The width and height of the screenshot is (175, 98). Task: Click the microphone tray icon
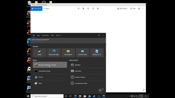click(x=132, y=96)
